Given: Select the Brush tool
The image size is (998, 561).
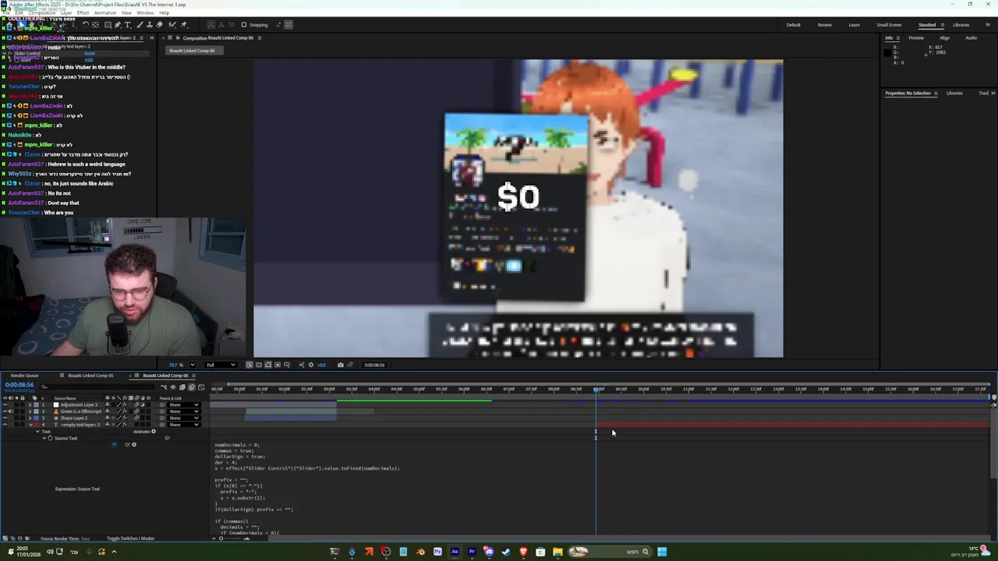Looking at the screenshot, I should point(140,25).
